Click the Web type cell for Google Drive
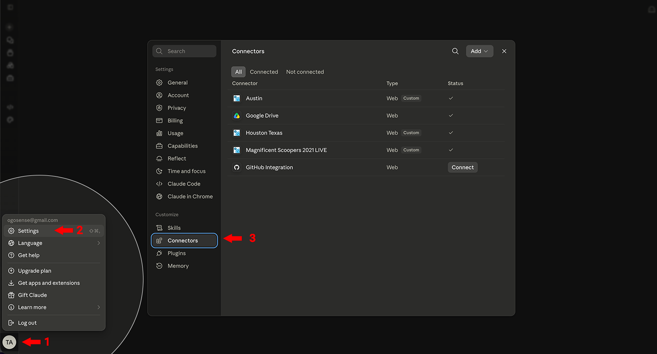Image resolution: width=657 pixels, height=354 pixels. [x=392, y=116]
